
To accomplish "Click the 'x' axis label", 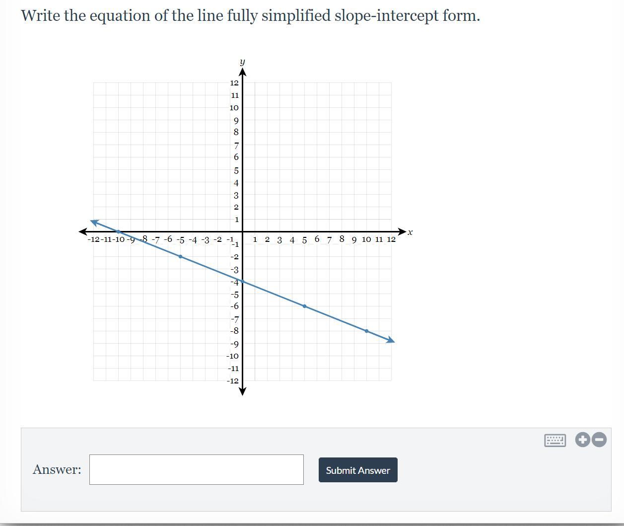I will click(410, 232).
